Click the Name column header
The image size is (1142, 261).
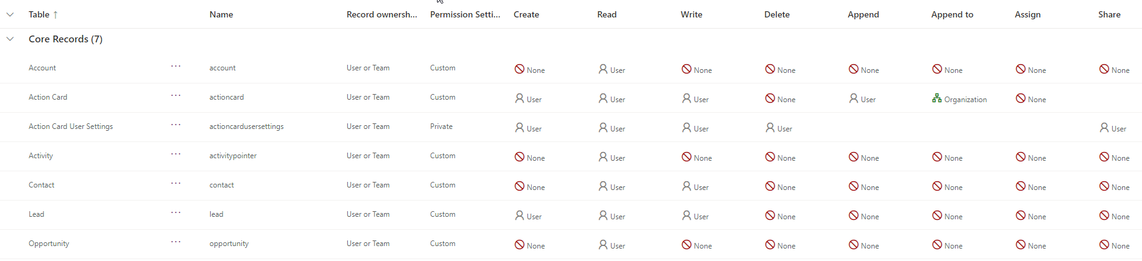pyautogui.click(x=221, y=14)
